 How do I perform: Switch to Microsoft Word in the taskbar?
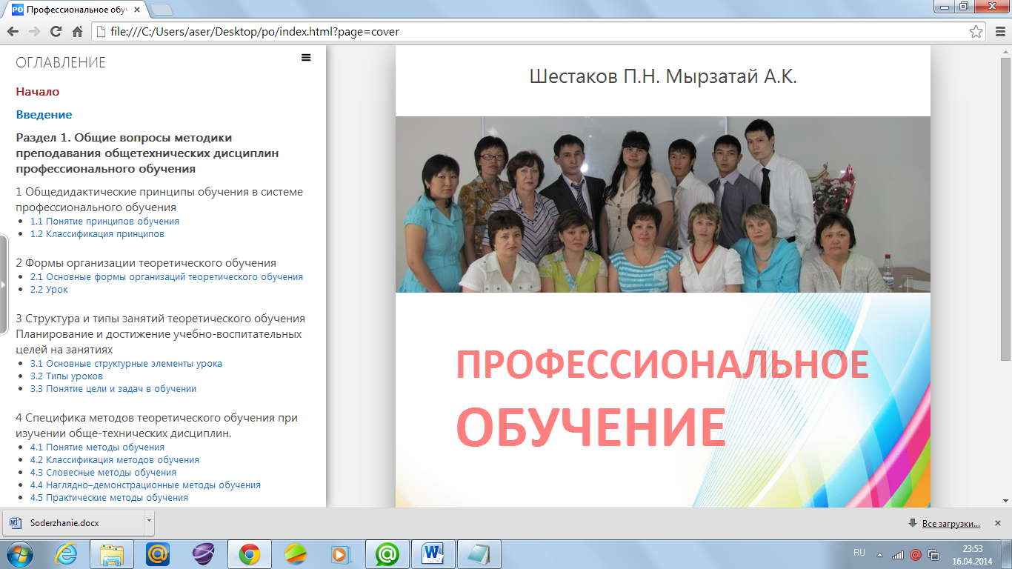tap(433, 553)
